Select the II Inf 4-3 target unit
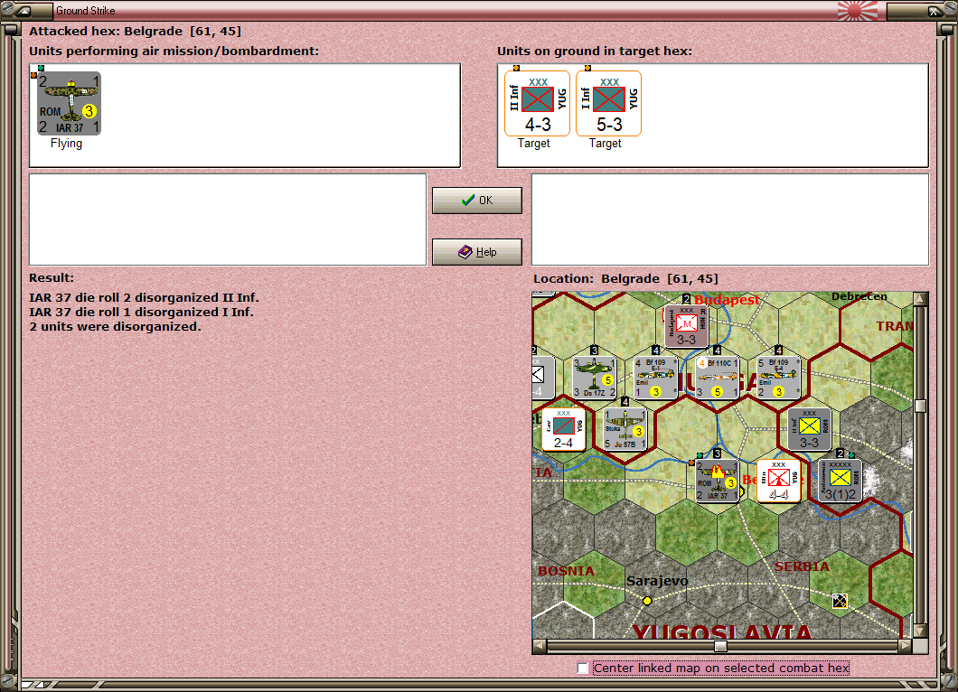Screen dimensions: 958x692 coord(537,103)
